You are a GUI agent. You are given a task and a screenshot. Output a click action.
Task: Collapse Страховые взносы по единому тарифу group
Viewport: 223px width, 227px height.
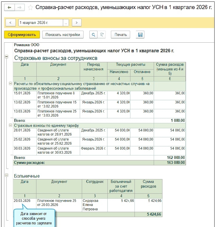click(x=11, y=125)
